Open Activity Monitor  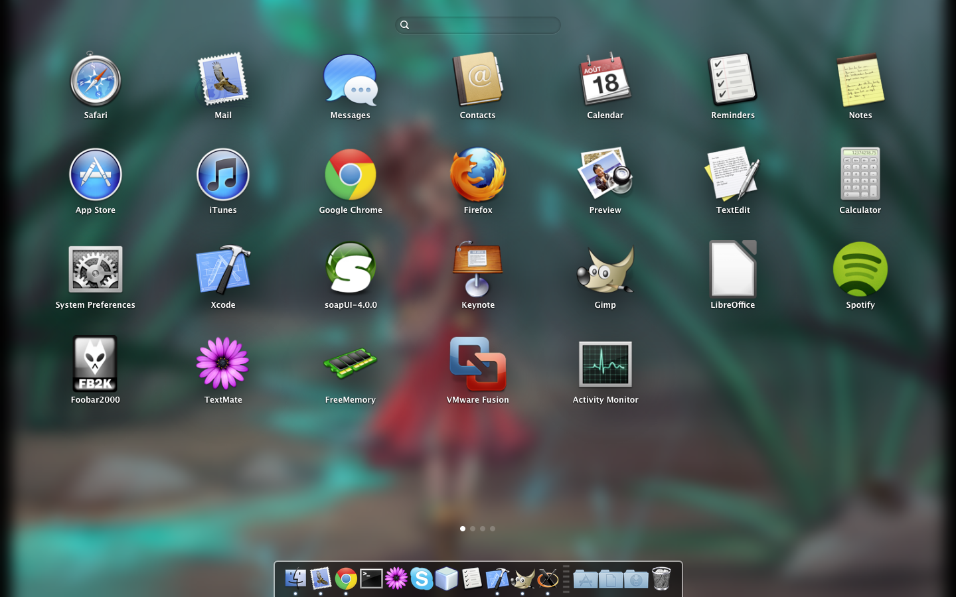tap(605, 364)
